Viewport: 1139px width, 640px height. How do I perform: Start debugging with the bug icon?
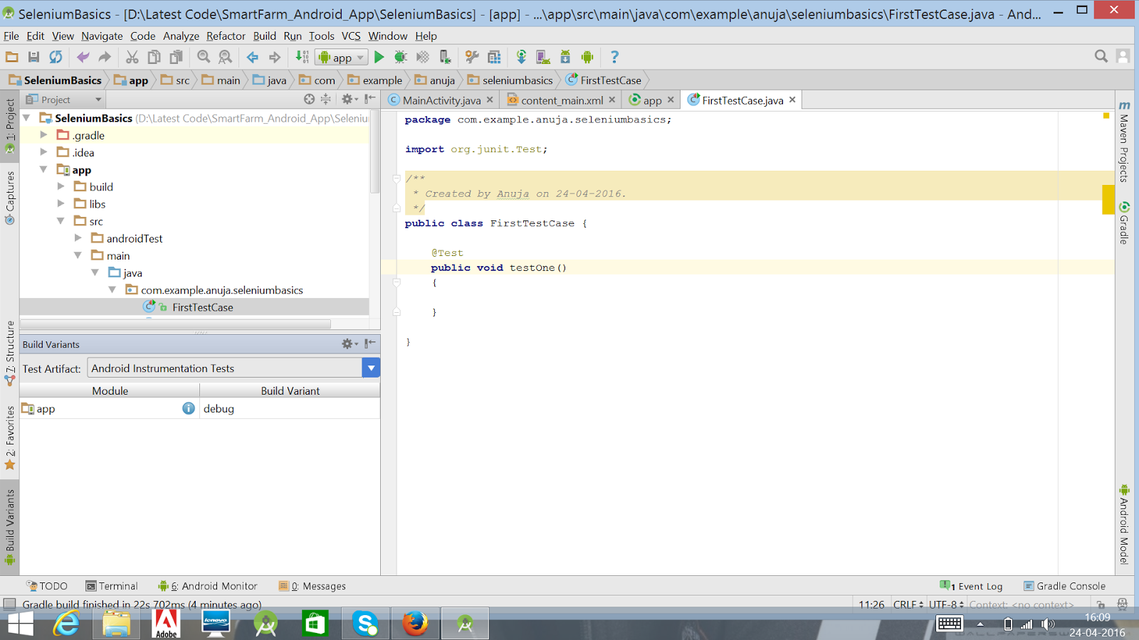(401, 57)
